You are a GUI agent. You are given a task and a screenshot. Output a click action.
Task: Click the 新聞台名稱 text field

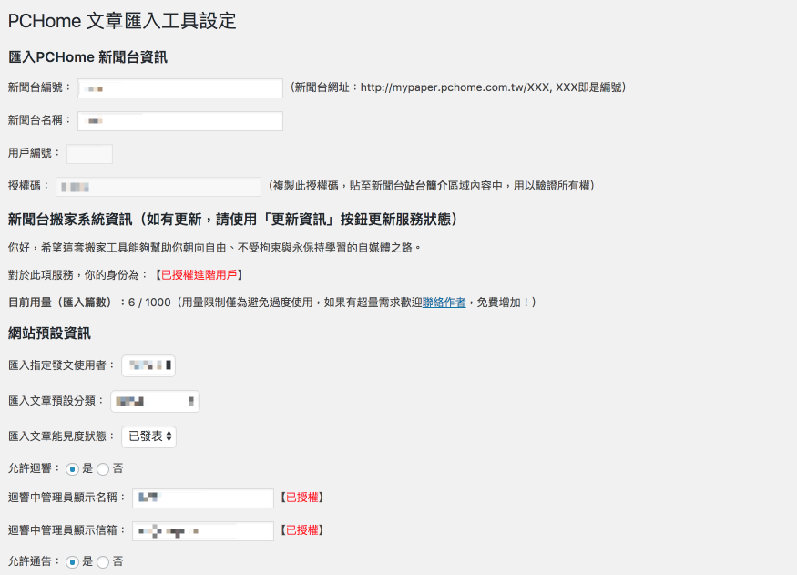[x=180, y=121]
